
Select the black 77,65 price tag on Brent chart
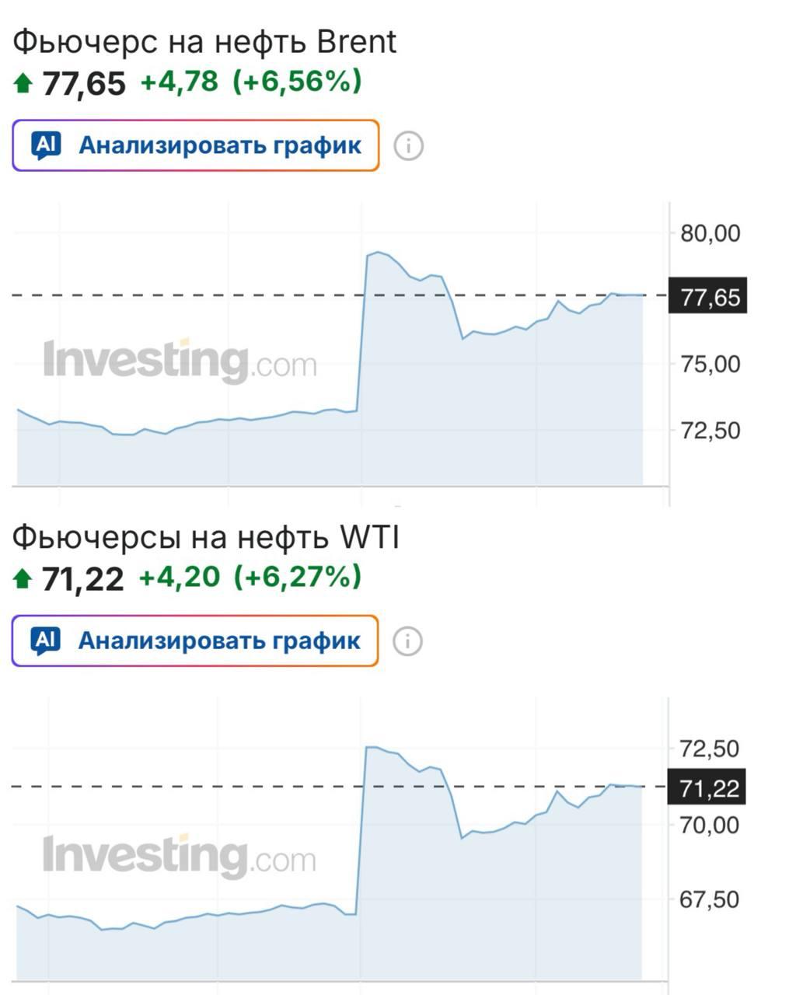click(710, 295)
